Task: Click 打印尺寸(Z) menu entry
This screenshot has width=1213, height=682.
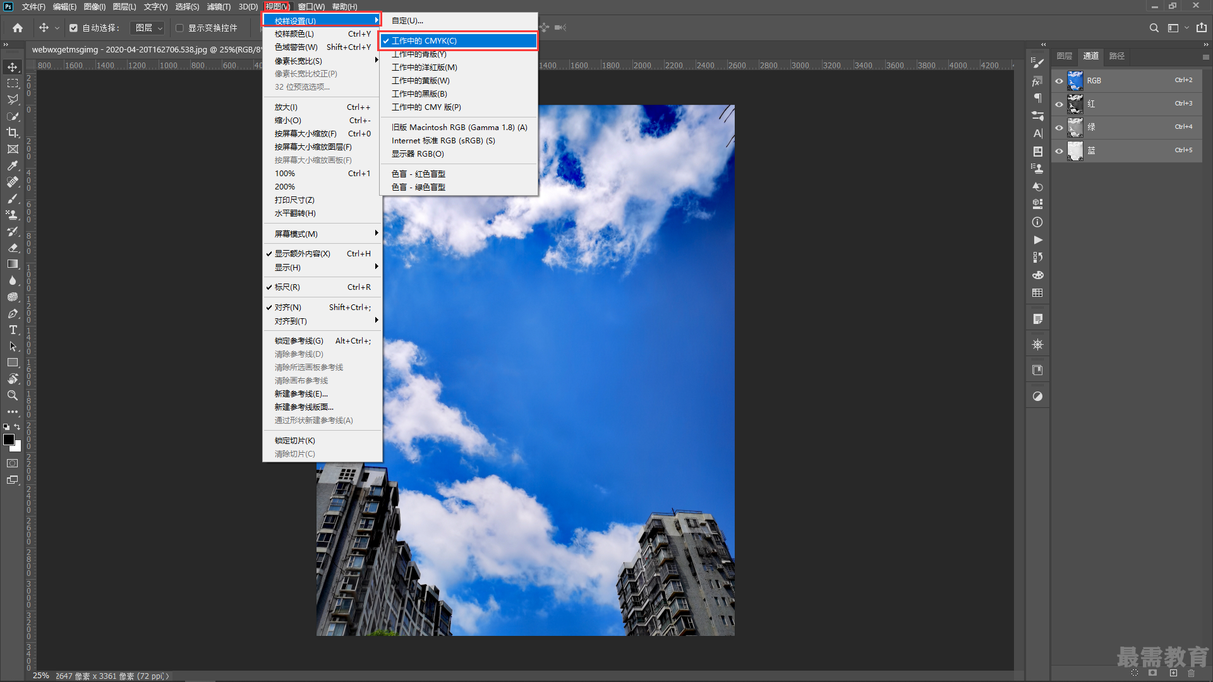Action: [x=322, y=200]
